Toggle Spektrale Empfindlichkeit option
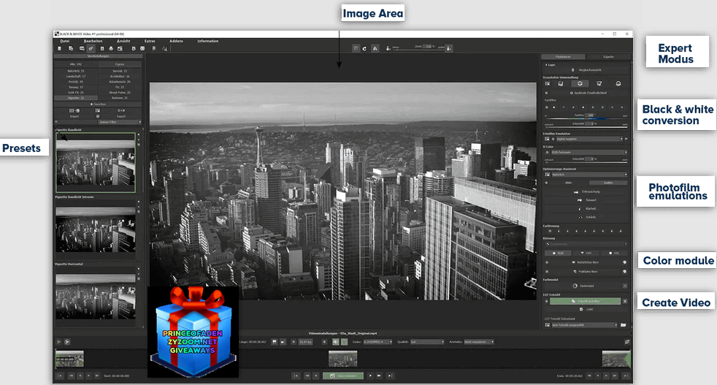The height and width of the screenshot is (385, 717). (x=588, y=93)
